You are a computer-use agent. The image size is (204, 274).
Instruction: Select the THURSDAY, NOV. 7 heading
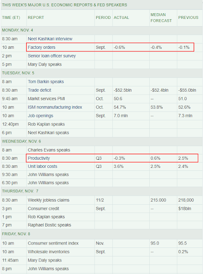click(x=20, y=191)
